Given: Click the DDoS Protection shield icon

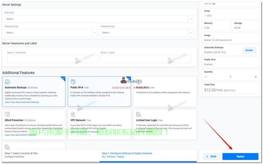Looking at the screenshot, I should 7,114.
